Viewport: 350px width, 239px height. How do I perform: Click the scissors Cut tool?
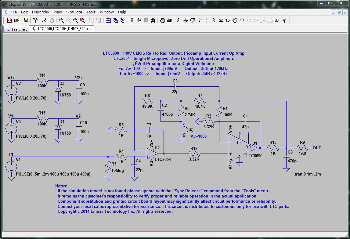point(132,20)
